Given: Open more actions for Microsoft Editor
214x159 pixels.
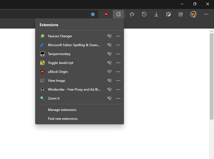Looking at the screenshot, I should click(118, 45).
